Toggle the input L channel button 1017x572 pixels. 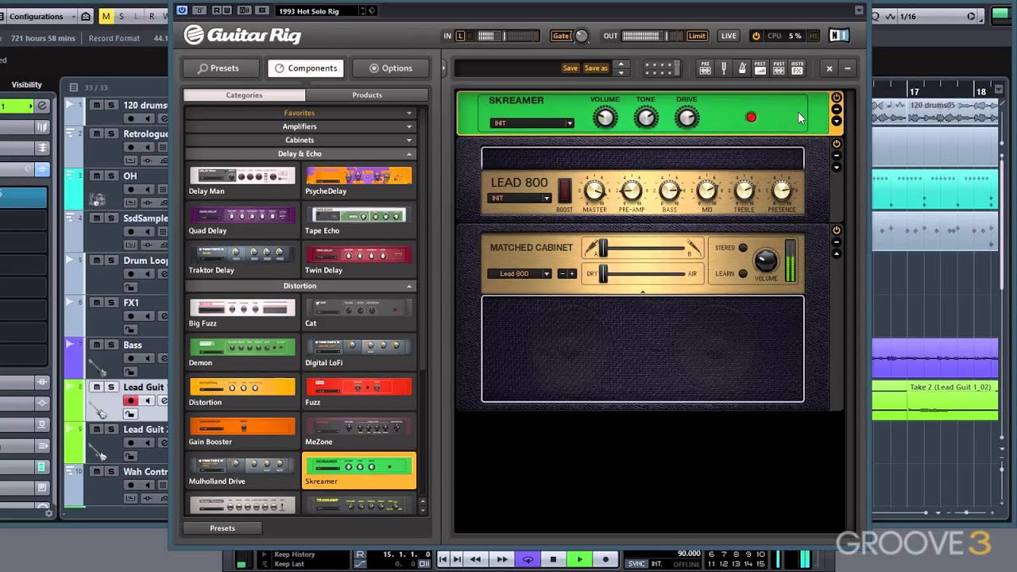(461, 36)
